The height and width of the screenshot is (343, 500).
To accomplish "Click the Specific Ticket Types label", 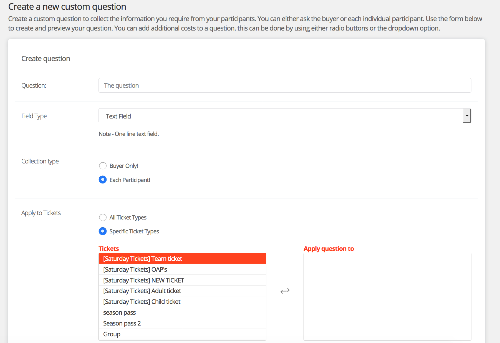I will pos(134,231).
